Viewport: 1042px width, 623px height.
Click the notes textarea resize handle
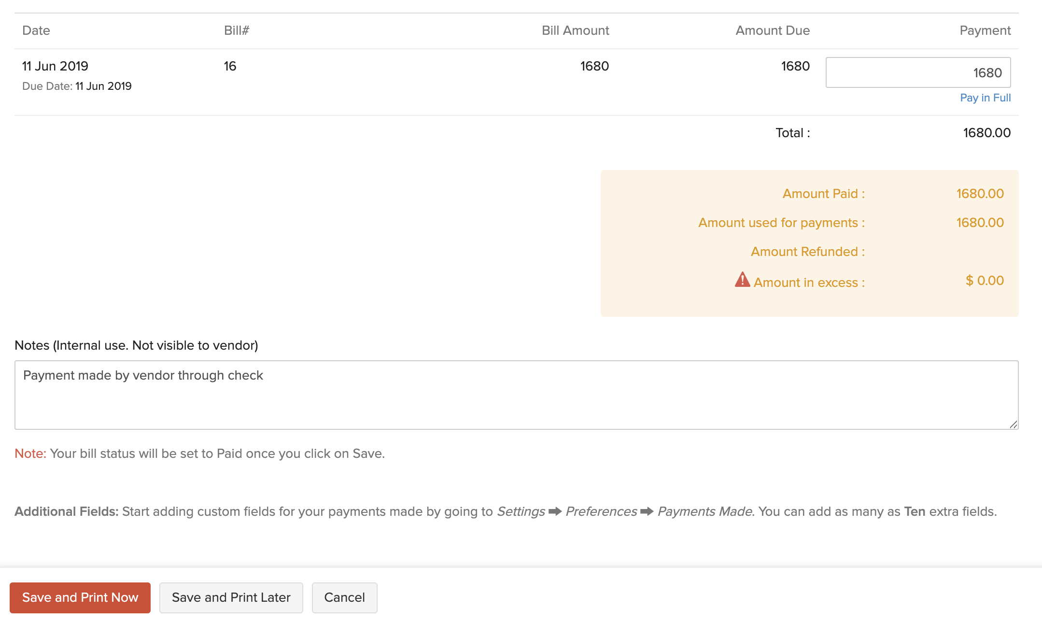click(x=1013, y=425)
